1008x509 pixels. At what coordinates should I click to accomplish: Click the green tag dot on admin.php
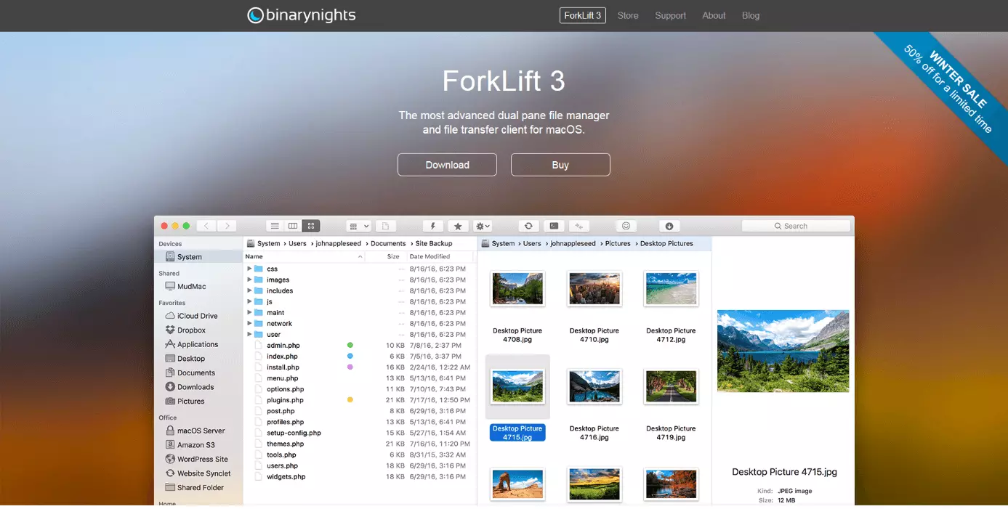(x=350, y=346)
